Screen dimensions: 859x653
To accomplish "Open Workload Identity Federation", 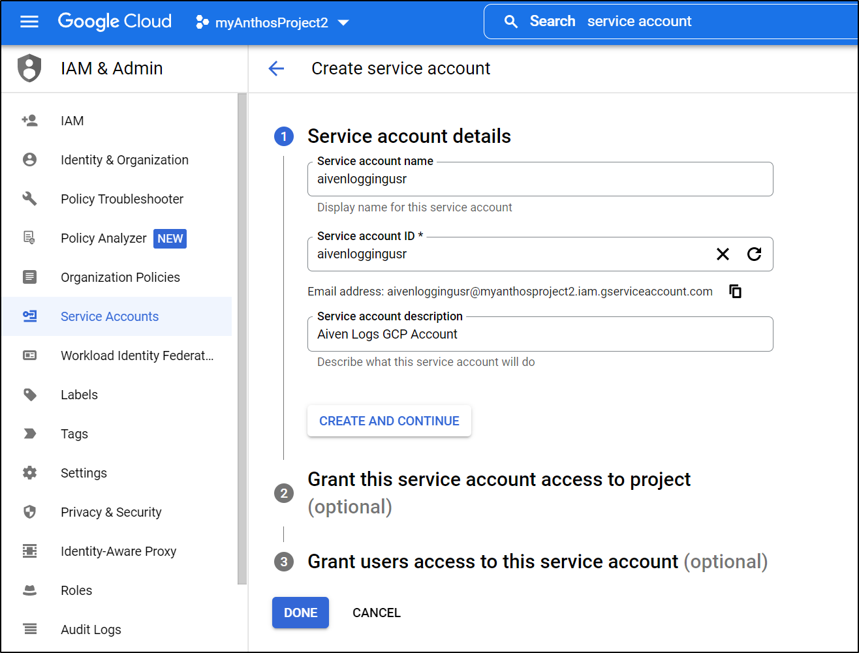I will point(117,356).
